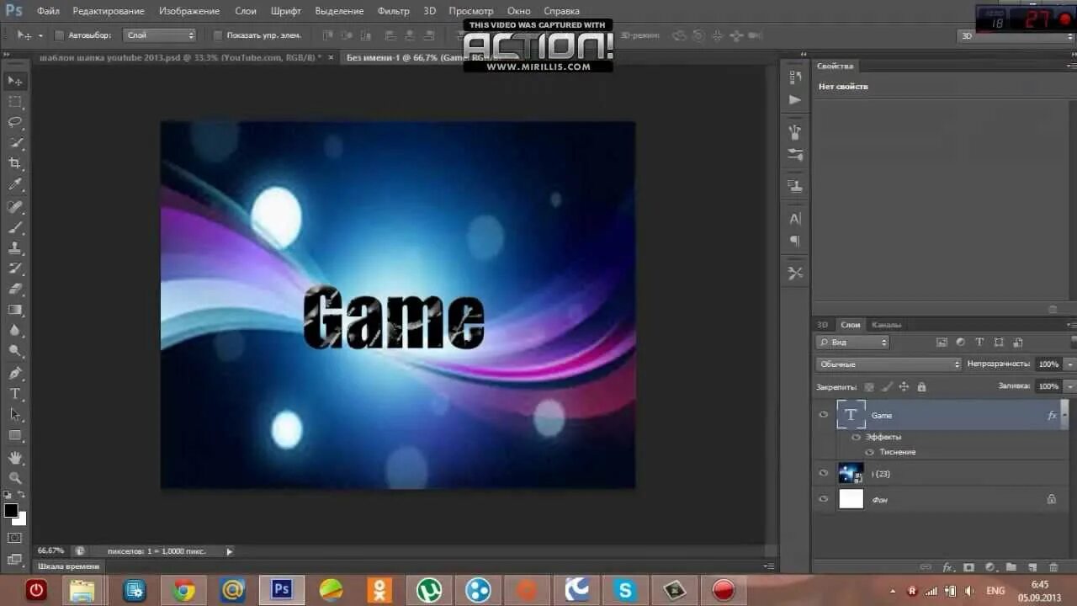This screenshot has width=1077, height=606.
Task: Open the Слой auto-select dropdown
Action: (x=159, y=35)
